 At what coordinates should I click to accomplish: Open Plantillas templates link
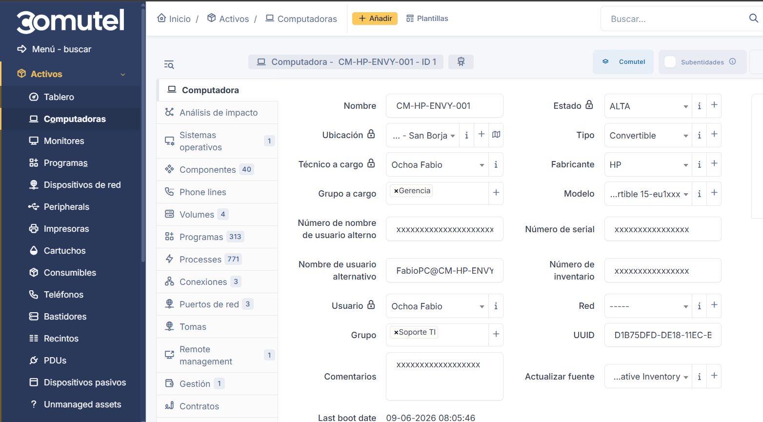pos(427,19)
